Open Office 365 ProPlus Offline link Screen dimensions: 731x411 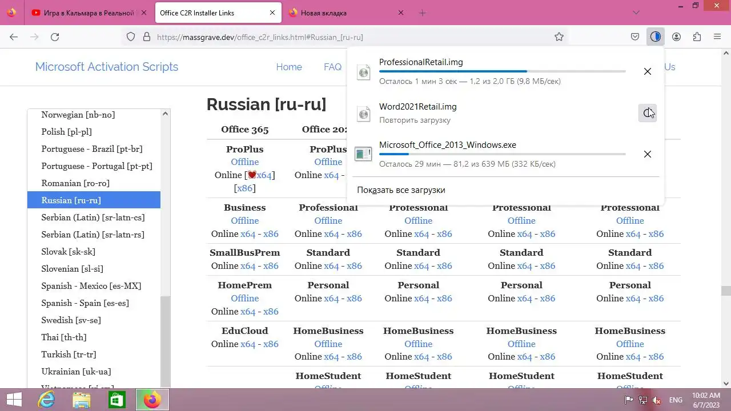pos(244,162)
